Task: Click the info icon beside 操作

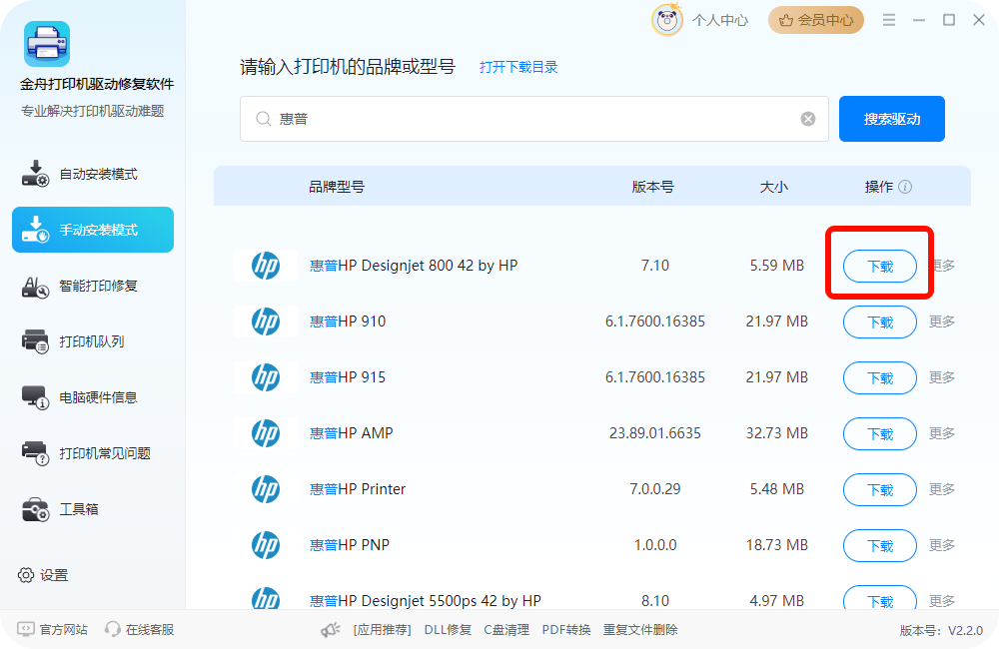Action: 905,187
